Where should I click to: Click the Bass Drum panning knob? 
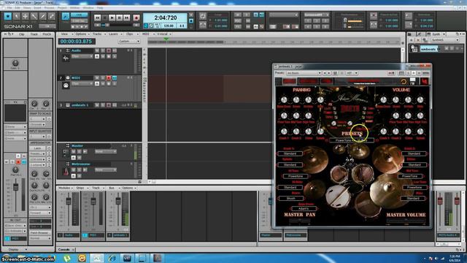[284, 100]
